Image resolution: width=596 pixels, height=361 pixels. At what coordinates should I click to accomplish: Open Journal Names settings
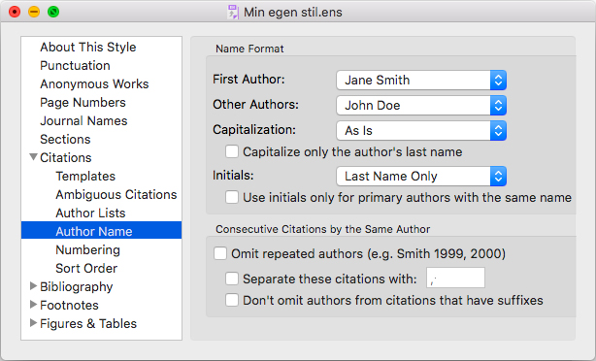pos(83,121)
